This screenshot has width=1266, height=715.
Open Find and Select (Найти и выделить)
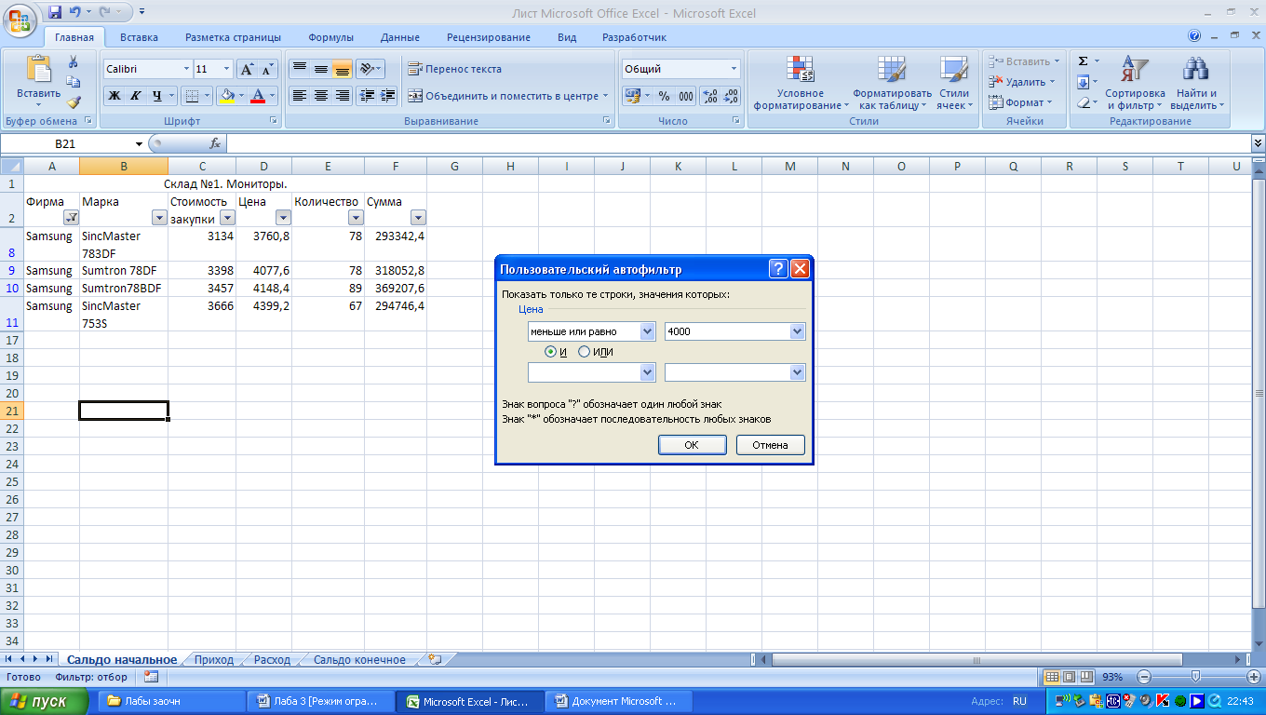[x=1196, y=83]
